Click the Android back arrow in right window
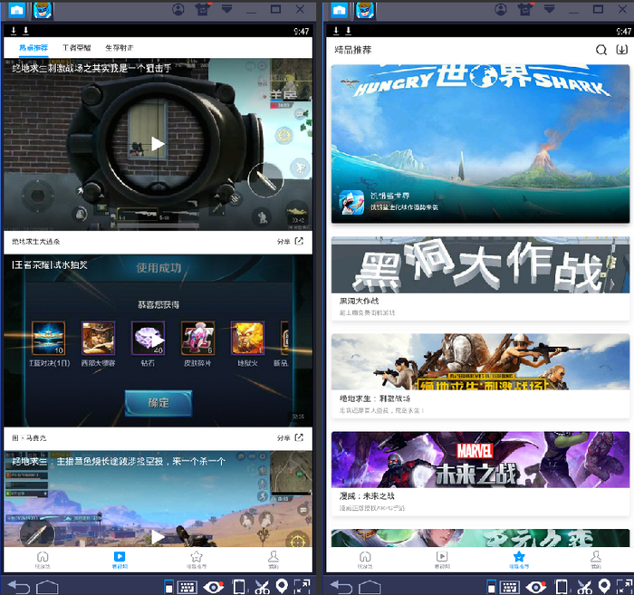This screenshot has height=595, width=634. tap(341, 587)
